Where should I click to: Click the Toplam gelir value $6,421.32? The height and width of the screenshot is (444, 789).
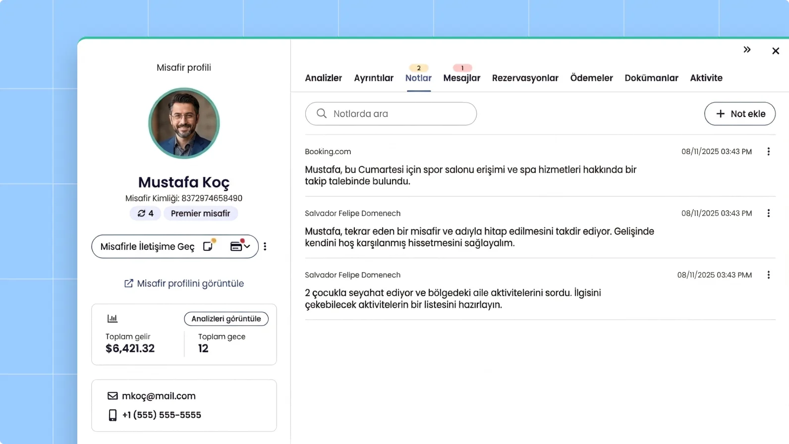130,348
